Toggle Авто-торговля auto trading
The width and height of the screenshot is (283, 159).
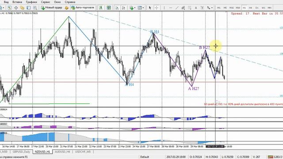coord(83,8)
